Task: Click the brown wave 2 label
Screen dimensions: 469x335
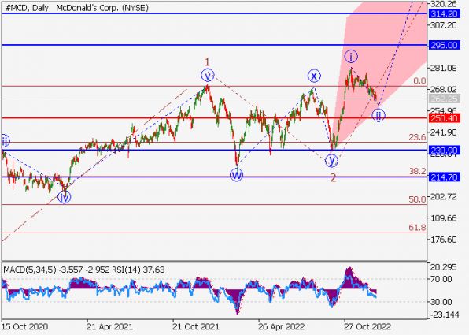Action: point(333,178)
